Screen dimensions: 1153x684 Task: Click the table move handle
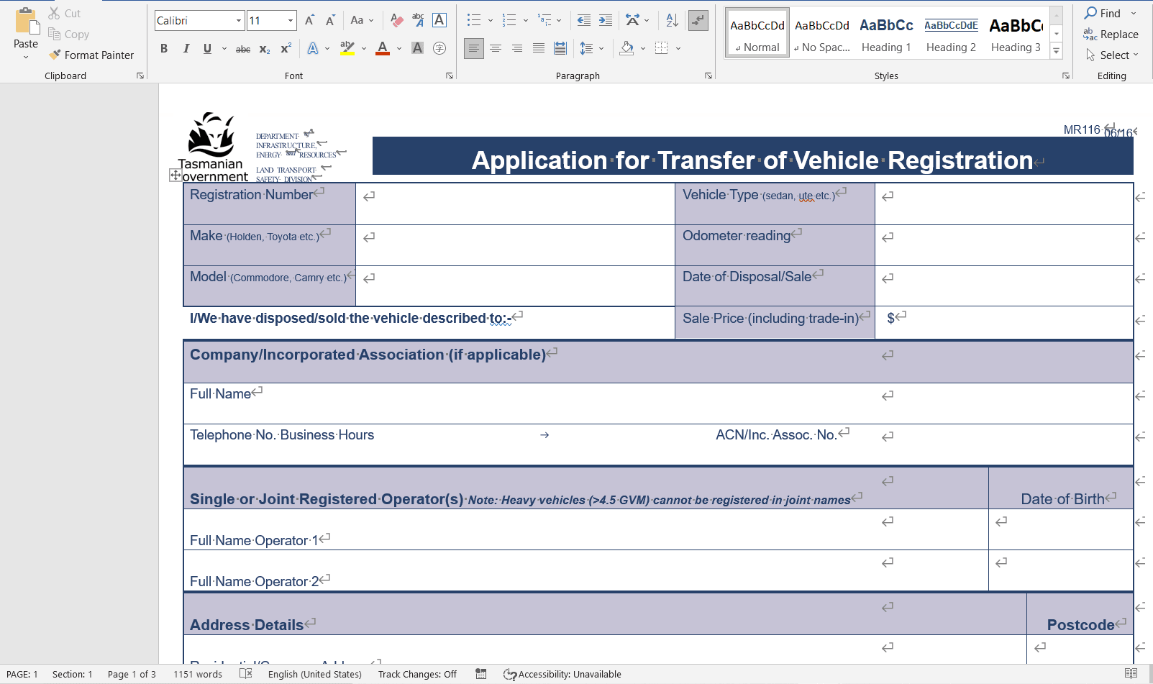tap(176, 175)
